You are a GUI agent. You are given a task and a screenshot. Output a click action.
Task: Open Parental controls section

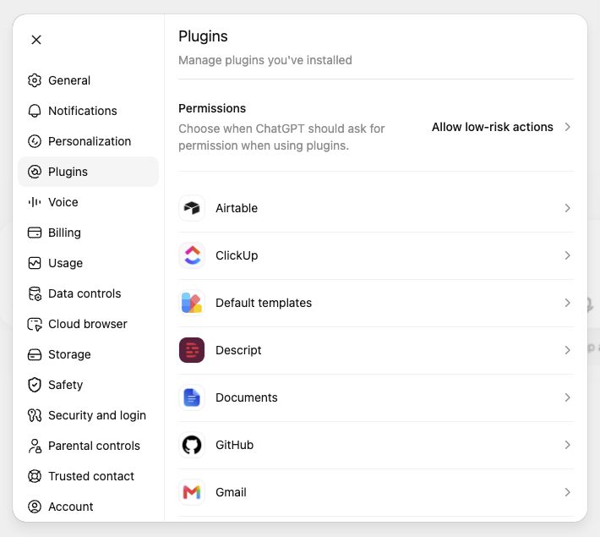click(x=88, y=446)
